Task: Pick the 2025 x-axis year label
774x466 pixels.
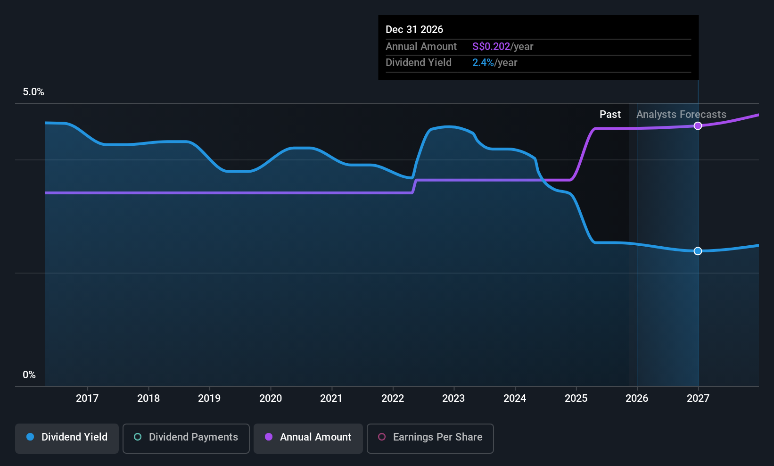Action: (576, 399)
